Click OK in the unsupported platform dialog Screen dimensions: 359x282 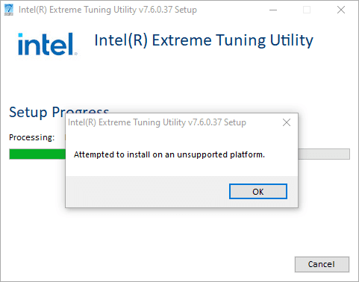click(x=258, y=192)
